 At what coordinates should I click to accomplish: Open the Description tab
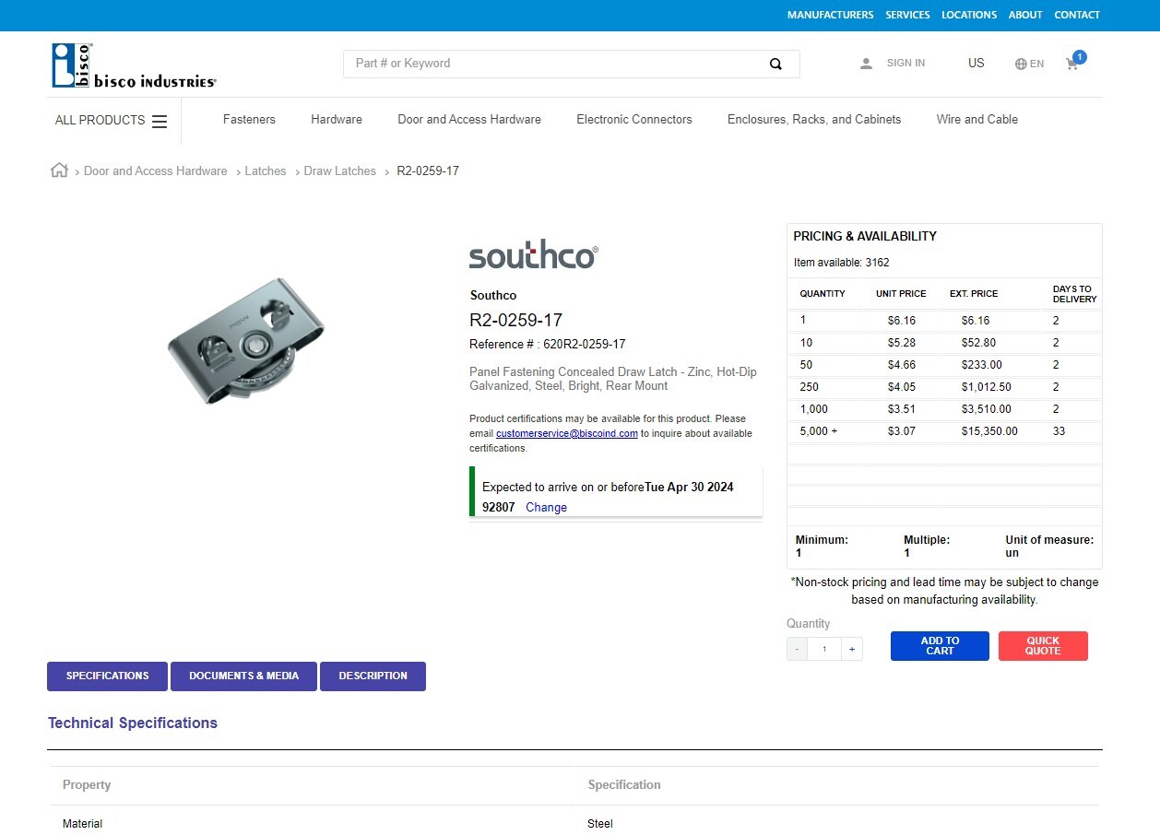(373, 676)
